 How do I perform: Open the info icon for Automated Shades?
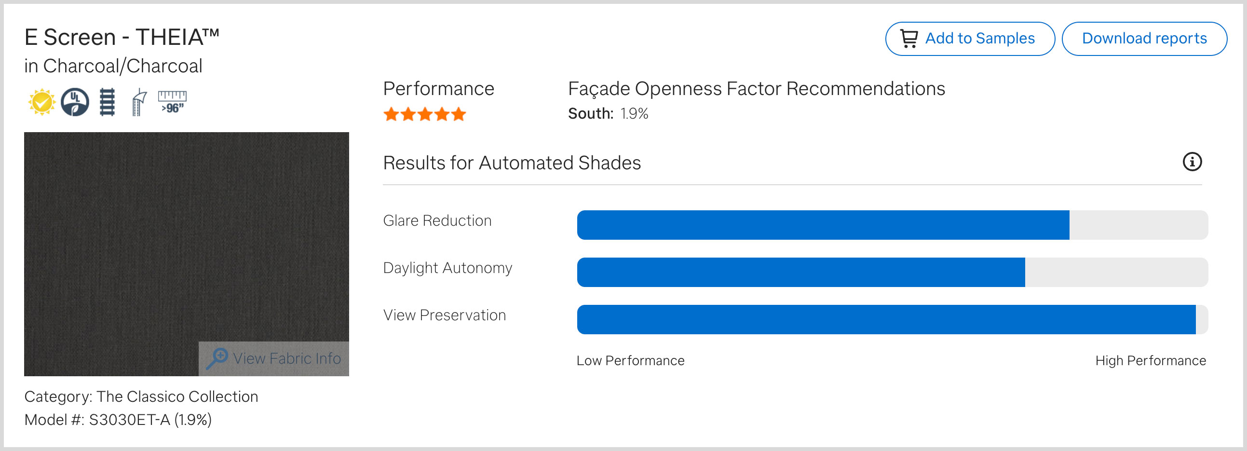(1192, 162)
